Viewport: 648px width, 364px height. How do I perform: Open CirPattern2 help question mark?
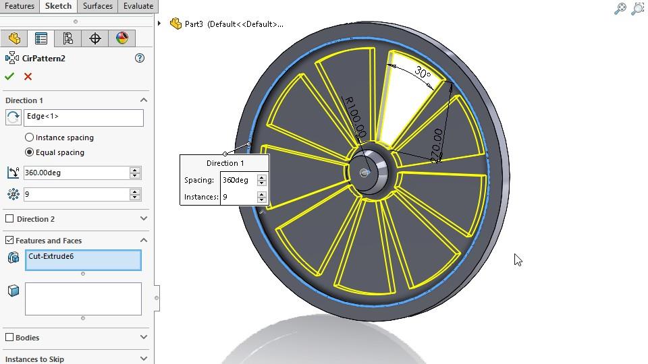pos(140,59)
